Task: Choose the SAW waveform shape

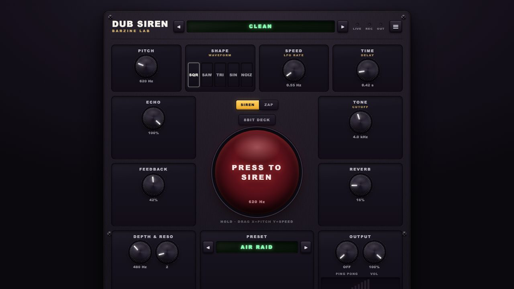Action: pyautogui.click(x=207, y=75)
